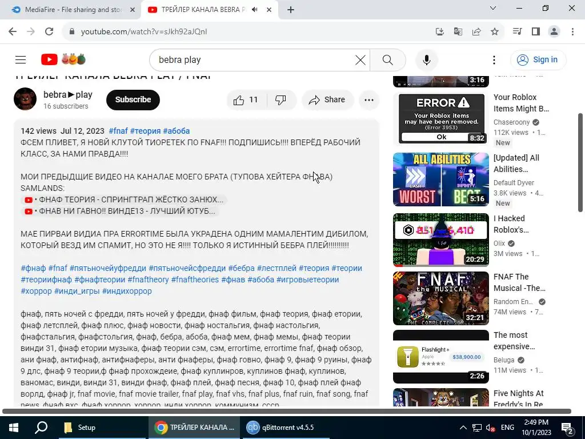Mute the YouTube tab via speaker icon

[x=254, y=10]
